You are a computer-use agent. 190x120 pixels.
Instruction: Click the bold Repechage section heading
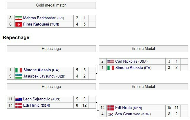pyautogui.click(x=16, y=38)
